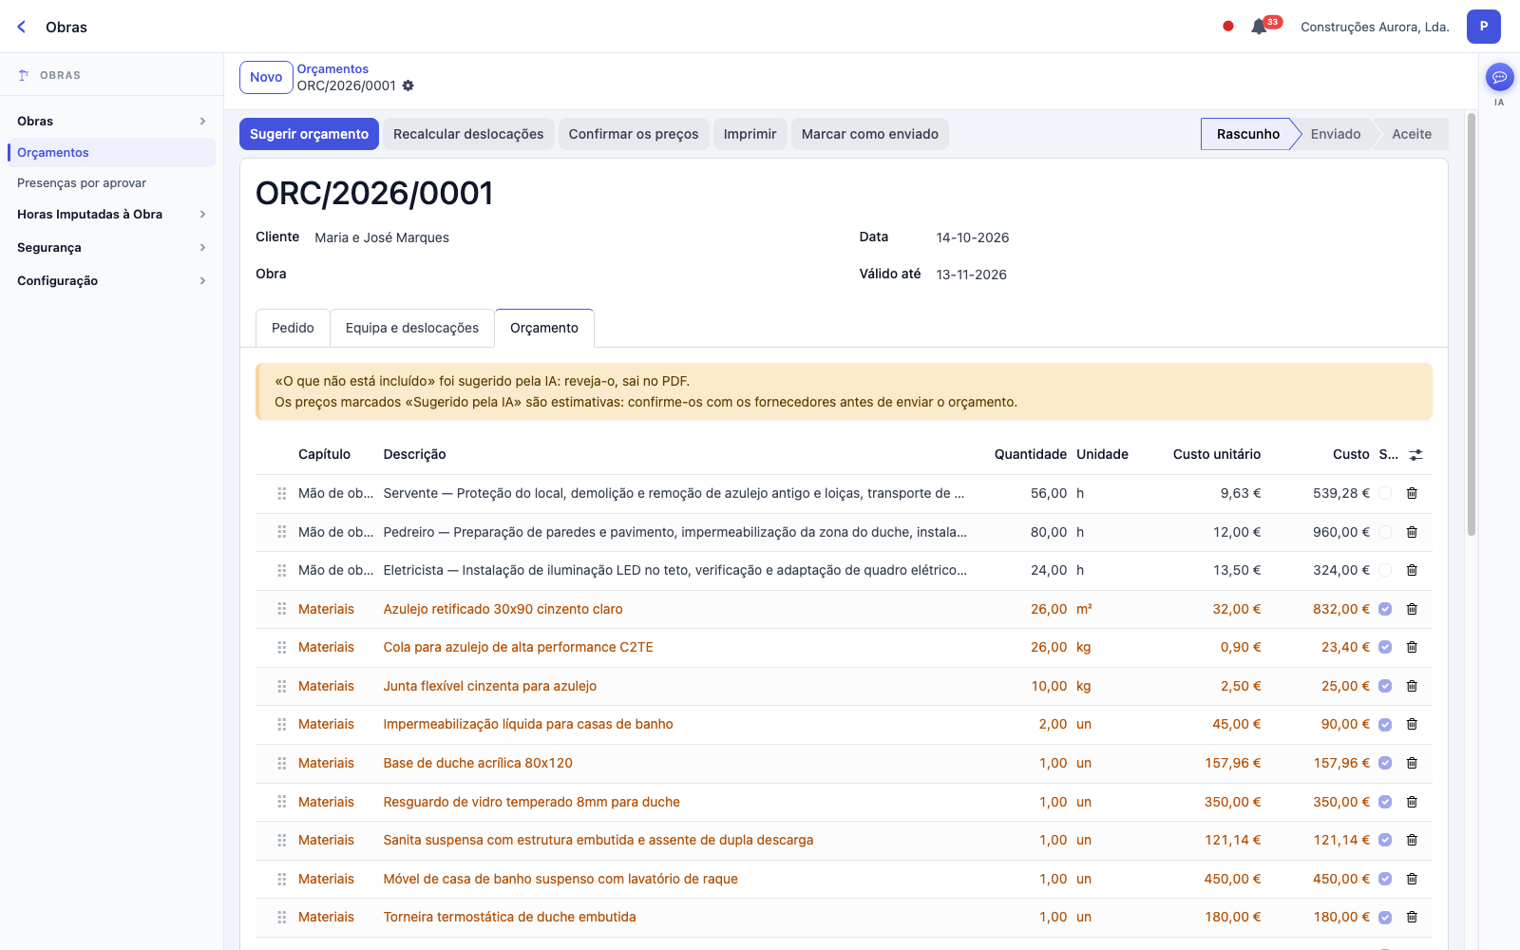
Task: Toggle the suggested checkbox on the Servente line
Action: coord(1385,493)
